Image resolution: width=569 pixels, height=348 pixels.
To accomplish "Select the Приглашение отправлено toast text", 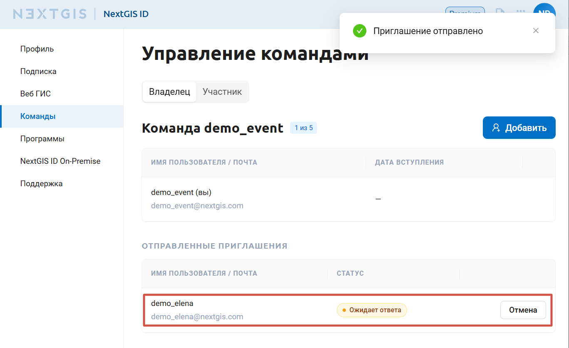I will (428, 31).
